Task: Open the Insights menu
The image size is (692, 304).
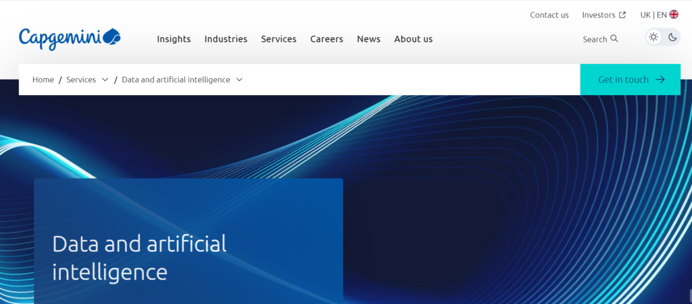Action: point(174,39)
